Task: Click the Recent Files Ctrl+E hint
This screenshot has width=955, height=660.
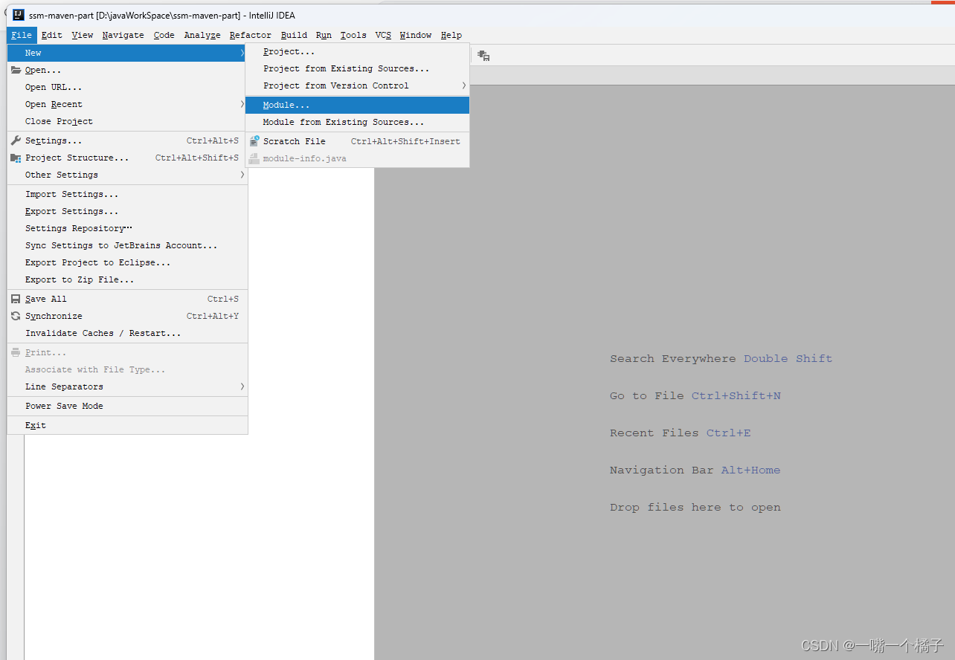Action: [681, 433]
